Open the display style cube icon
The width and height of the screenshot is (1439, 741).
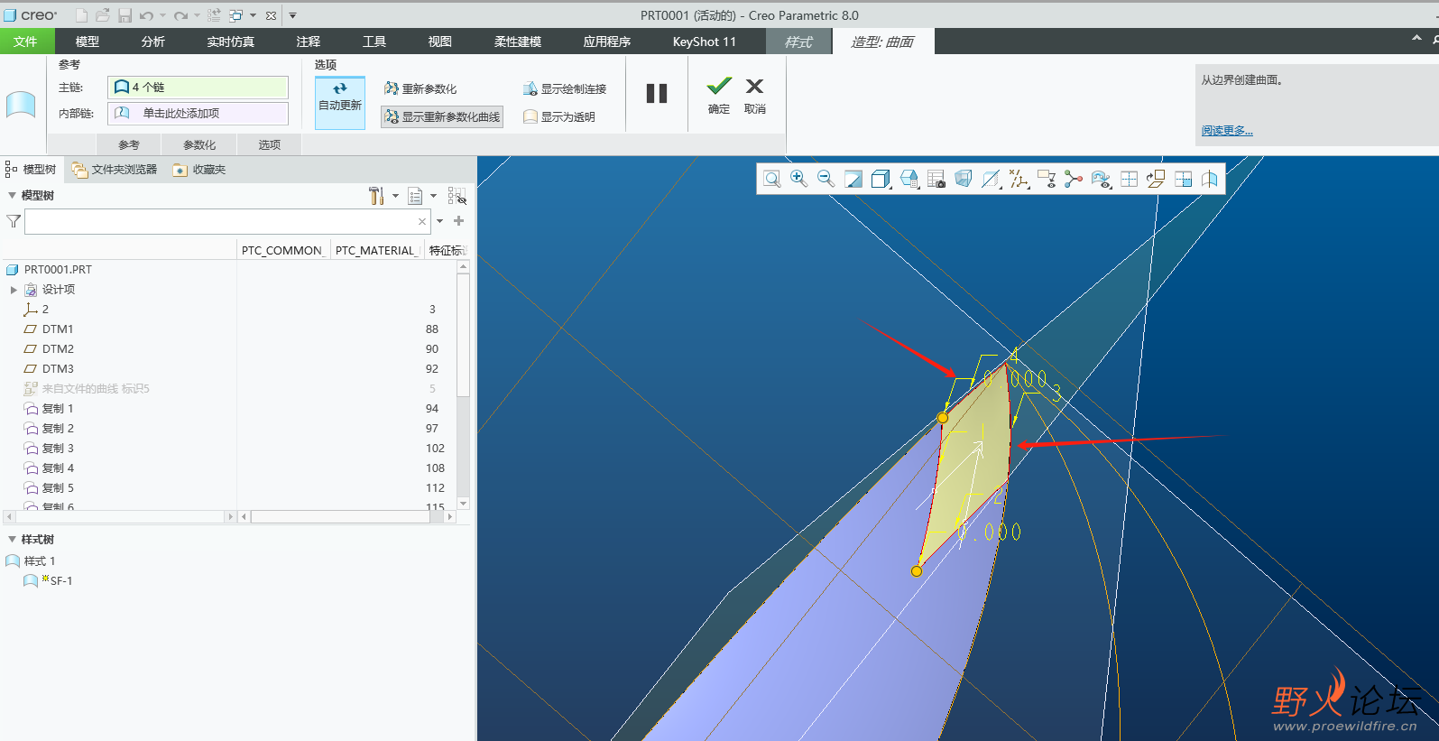(x=881, y=179)
